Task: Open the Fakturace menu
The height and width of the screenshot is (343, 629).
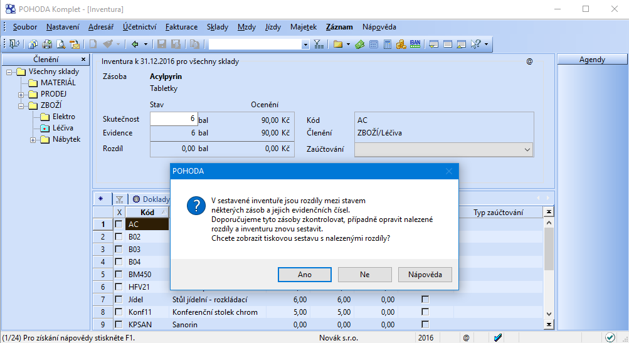Action: 181,27
